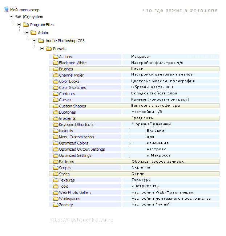Click the description 'Цветовые модели, полиграфия'
Image resolution: width=226 pixels, height=236 pixels.
click(x=163, y=81)
